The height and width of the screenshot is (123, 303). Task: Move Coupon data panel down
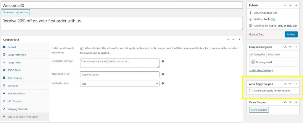[x=233, y=40]
